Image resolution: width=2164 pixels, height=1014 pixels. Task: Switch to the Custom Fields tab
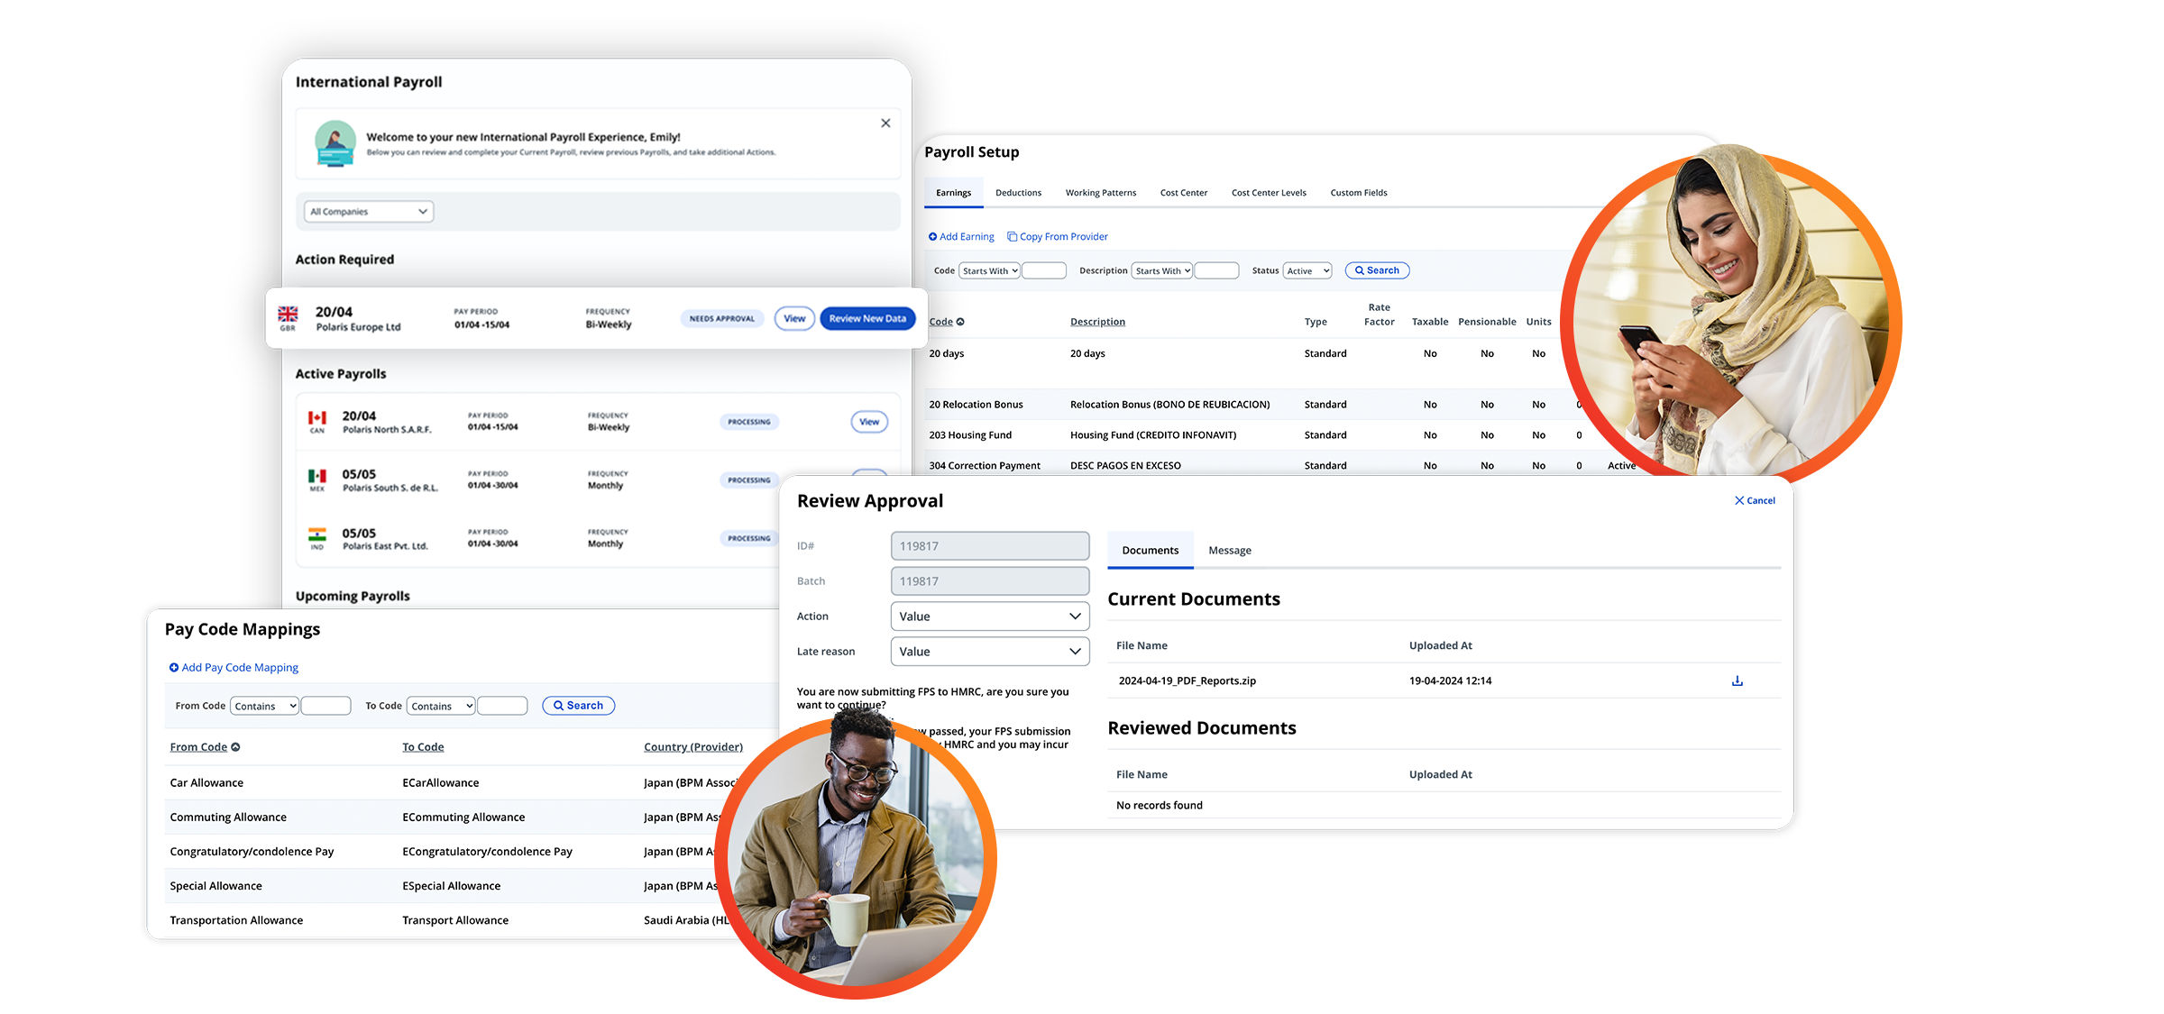pos(1359,193)
